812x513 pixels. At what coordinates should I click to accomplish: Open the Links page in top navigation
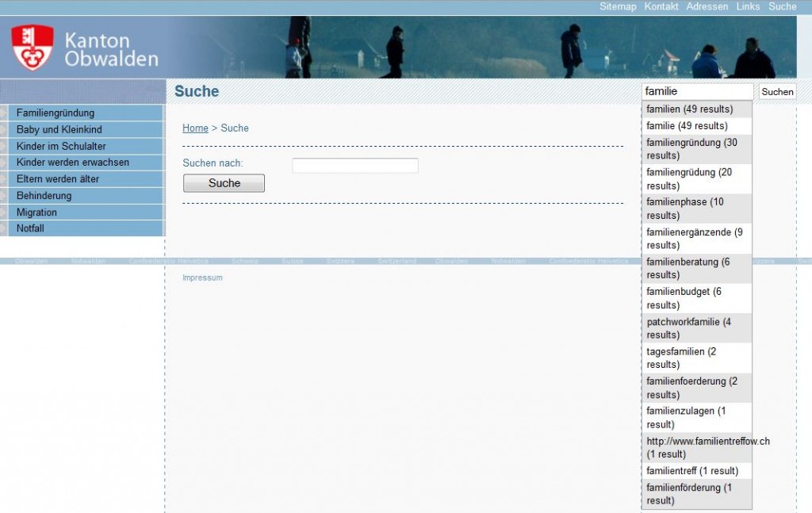[748, 6]
